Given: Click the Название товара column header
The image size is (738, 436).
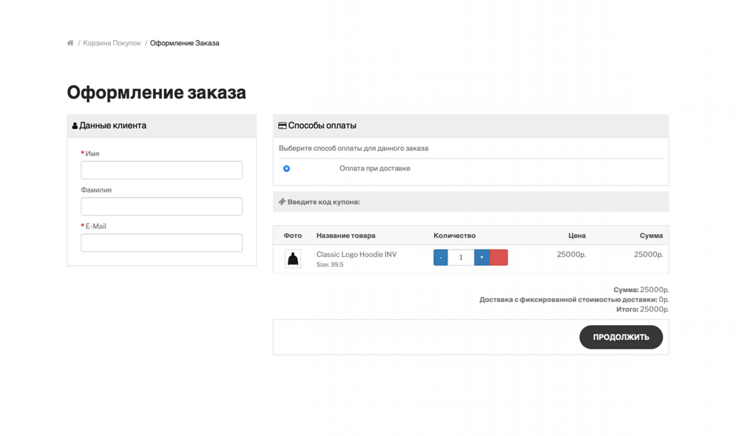Looking at the screenshot, I should pos(346,236).
